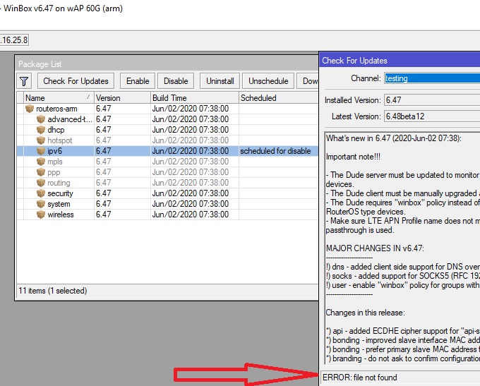Click the routing package box icon

(41, 183)
